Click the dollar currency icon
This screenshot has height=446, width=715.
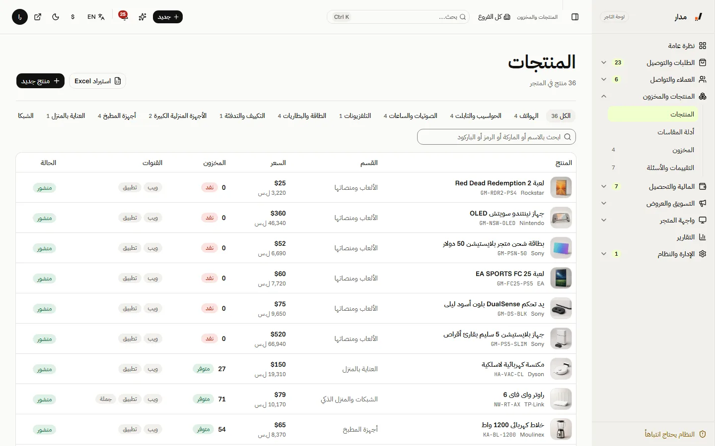coord(73,17)
